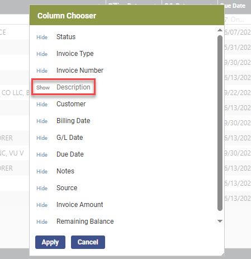Click the Due Date column header

tap(234, 6)
